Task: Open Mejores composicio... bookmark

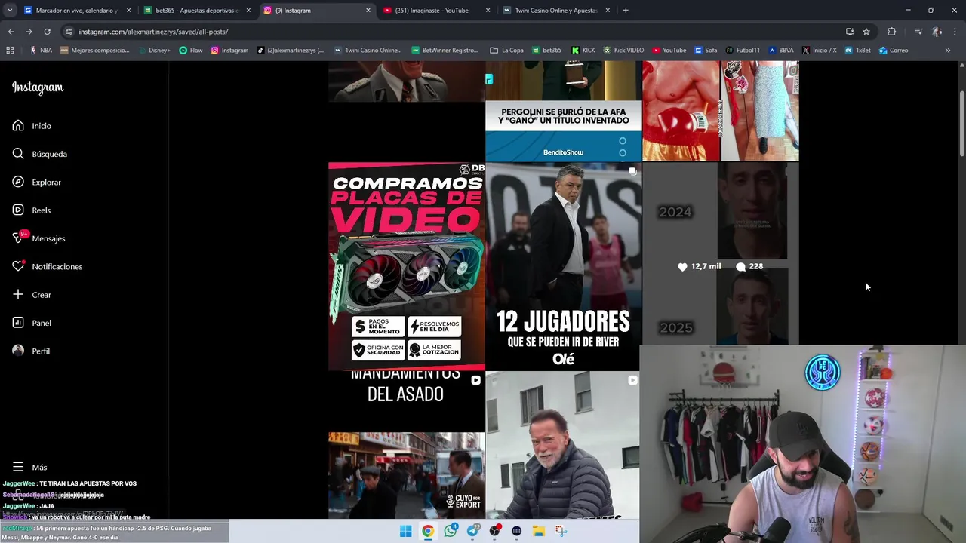Action: click(x=94, y=51)
